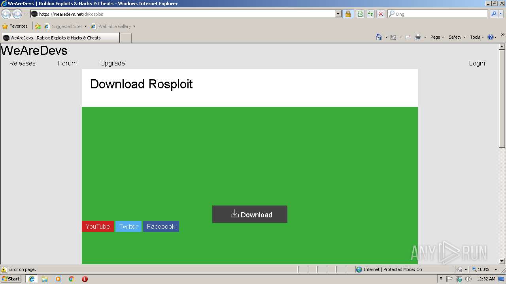
Task: Click the Compatibility View icon
Action: [x=360, y=14]
